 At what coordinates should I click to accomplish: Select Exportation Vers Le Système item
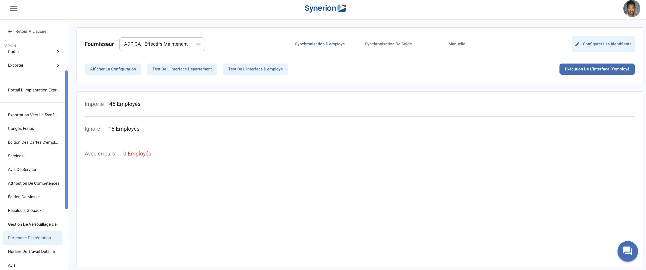[x=32, y=115]
